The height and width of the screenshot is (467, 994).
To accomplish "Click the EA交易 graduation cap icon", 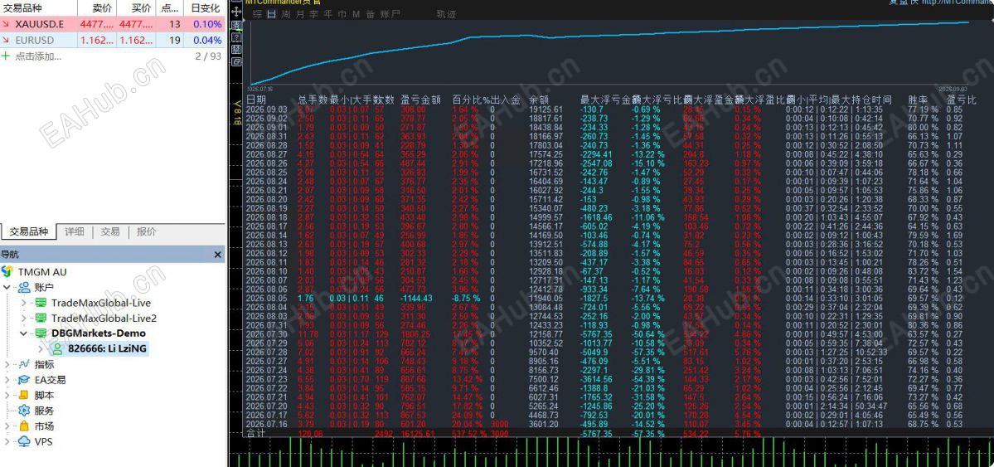I will point(24,379).
